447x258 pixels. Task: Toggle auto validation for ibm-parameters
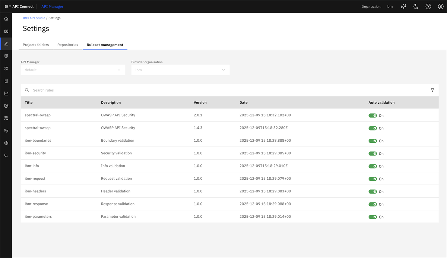click(372, 217)
